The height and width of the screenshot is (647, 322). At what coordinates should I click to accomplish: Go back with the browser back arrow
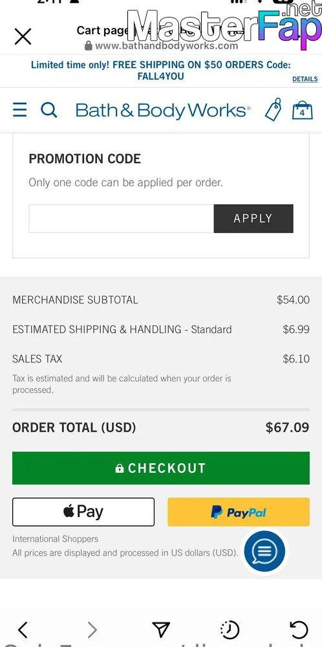23,630
